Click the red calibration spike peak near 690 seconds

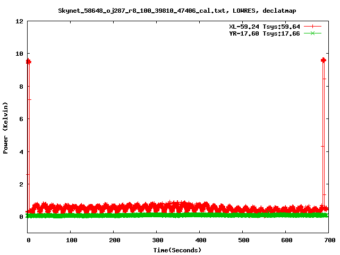[324, 60]
